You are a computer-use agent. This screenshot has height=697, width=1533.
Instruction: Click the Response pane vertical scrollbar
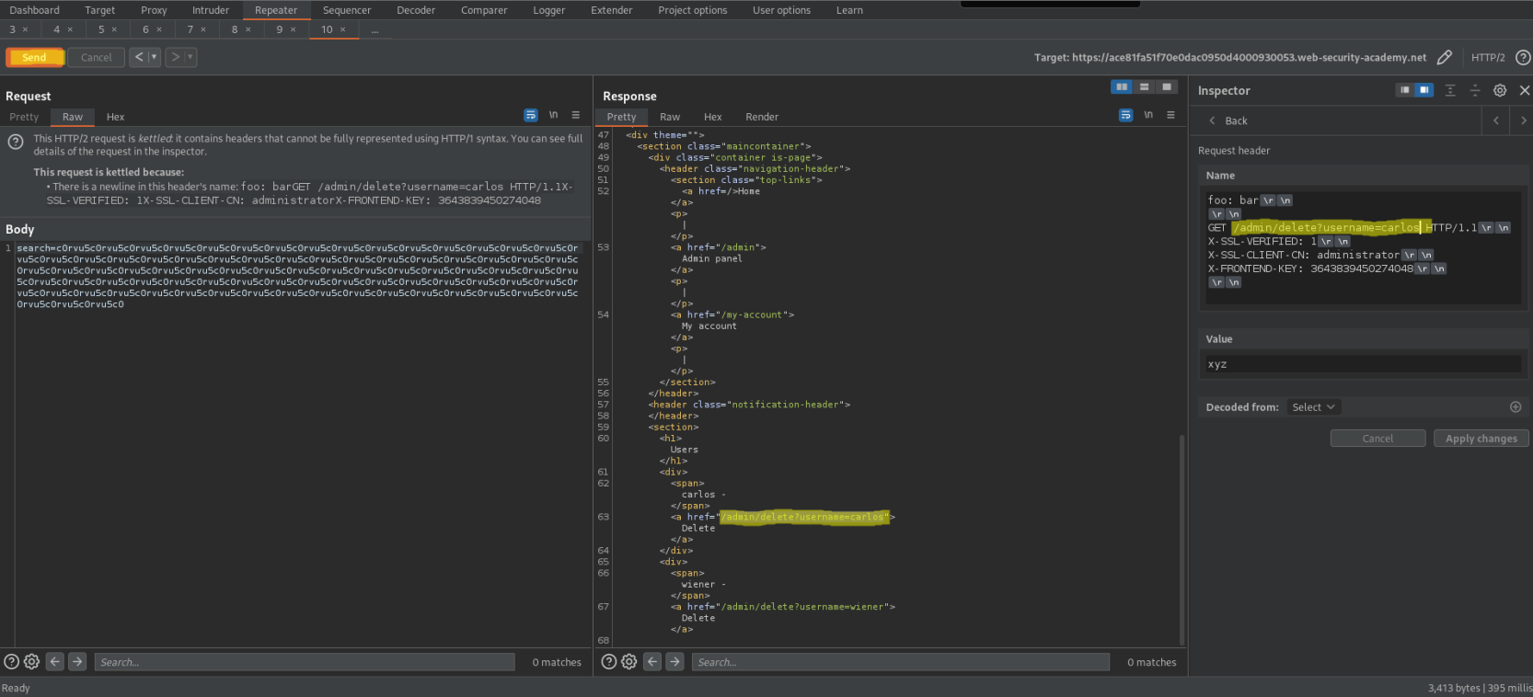click(x=1181, y=540)
